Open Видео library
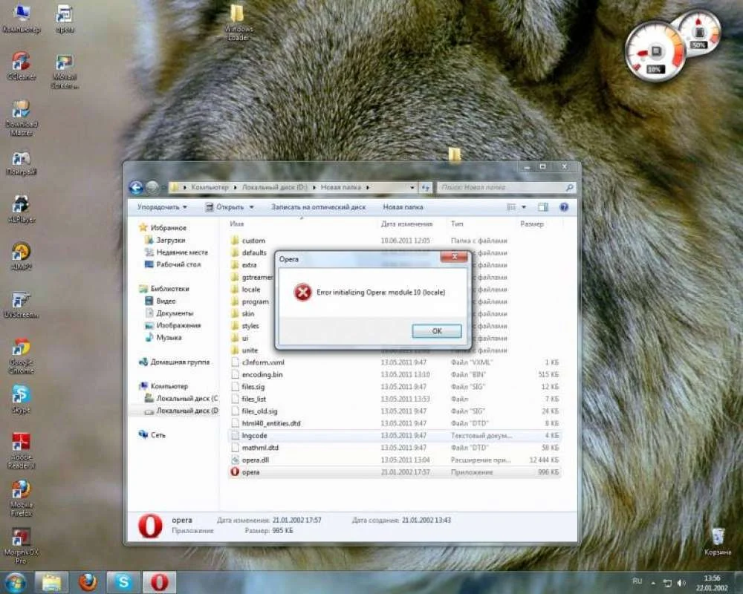 [x=166, y=301]
